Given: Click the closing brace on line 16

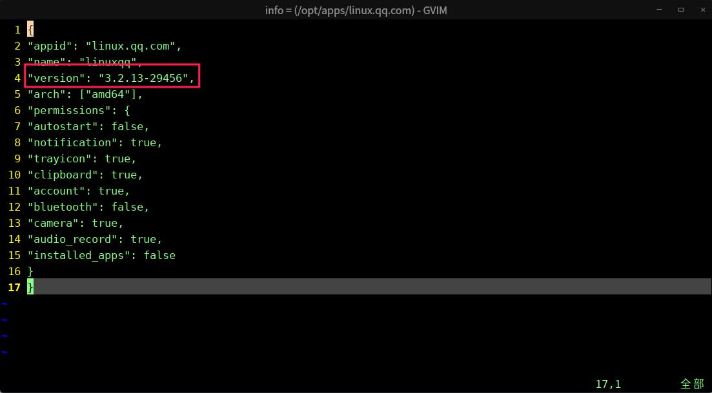Looking at the screenshot, I should 30,271.
